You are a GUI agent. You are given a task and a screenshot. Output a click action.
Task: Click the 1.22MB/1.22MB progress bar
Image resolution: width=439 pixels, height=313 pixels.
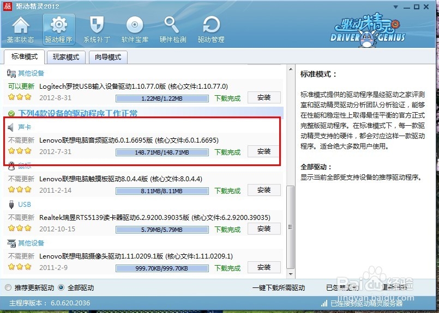(x=162, y=99)
